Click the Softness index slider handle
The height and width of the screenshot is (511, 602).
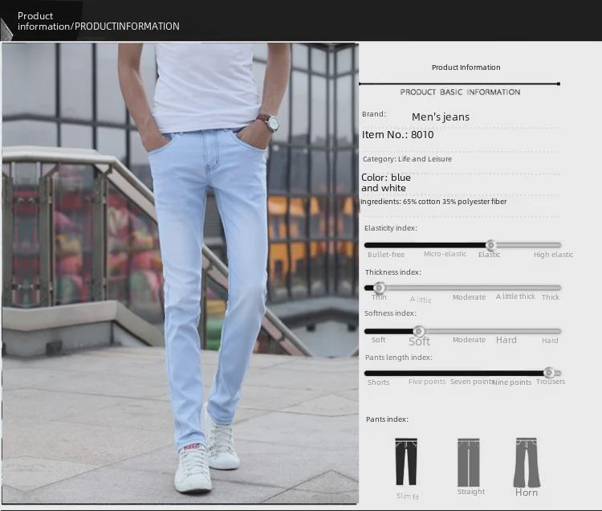tap(418, 331)
